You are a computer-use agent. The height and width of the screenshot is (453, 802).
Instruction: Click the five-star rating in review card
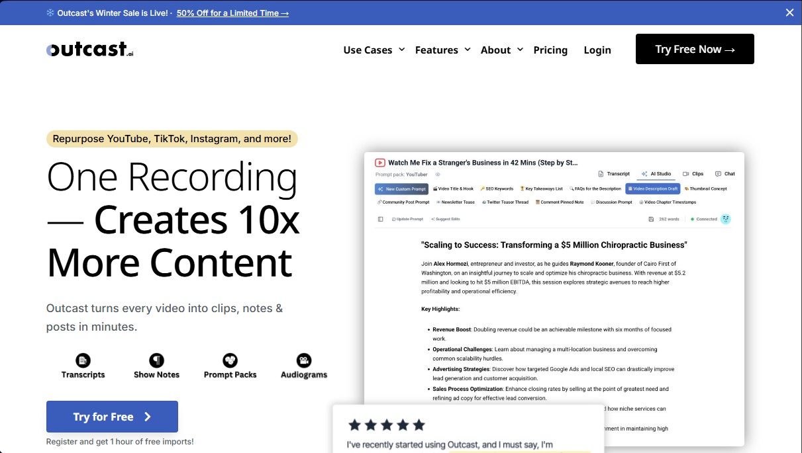pos(387,425)
